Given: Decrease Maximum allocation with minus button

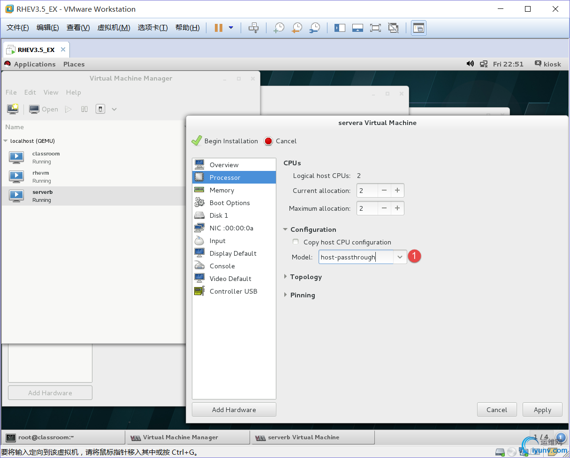Looking at the screenshot, I should click(x=384, y=208).
